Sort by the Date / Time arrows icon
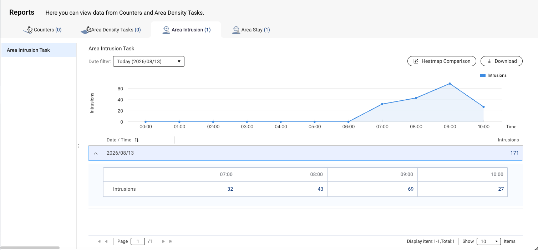 [137, 140]
